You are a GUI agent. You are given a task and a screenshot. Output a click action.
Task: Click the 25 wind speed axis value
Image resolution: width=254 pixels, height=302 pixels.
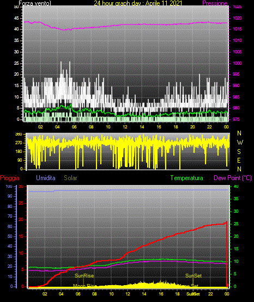click(16, 63)
